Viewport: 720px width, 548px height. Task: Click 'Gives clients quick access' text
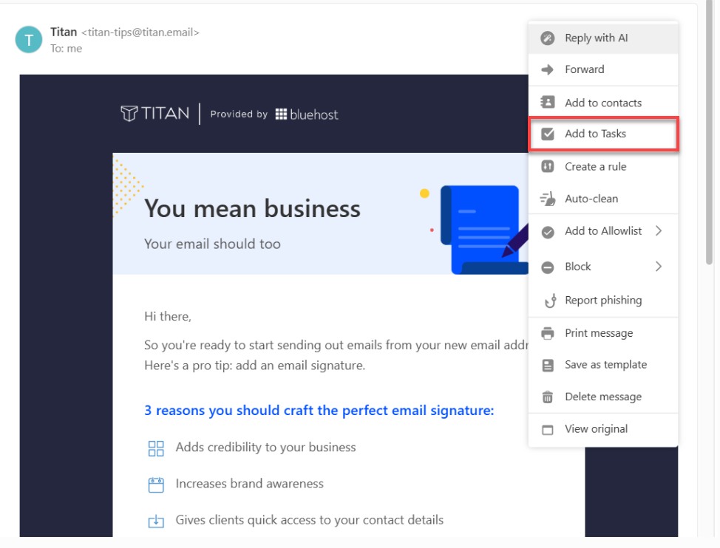[310, 521]
